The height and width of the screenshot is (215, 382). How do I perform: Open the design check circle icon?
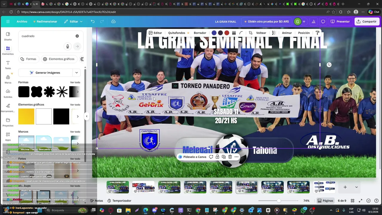[369, 201]
